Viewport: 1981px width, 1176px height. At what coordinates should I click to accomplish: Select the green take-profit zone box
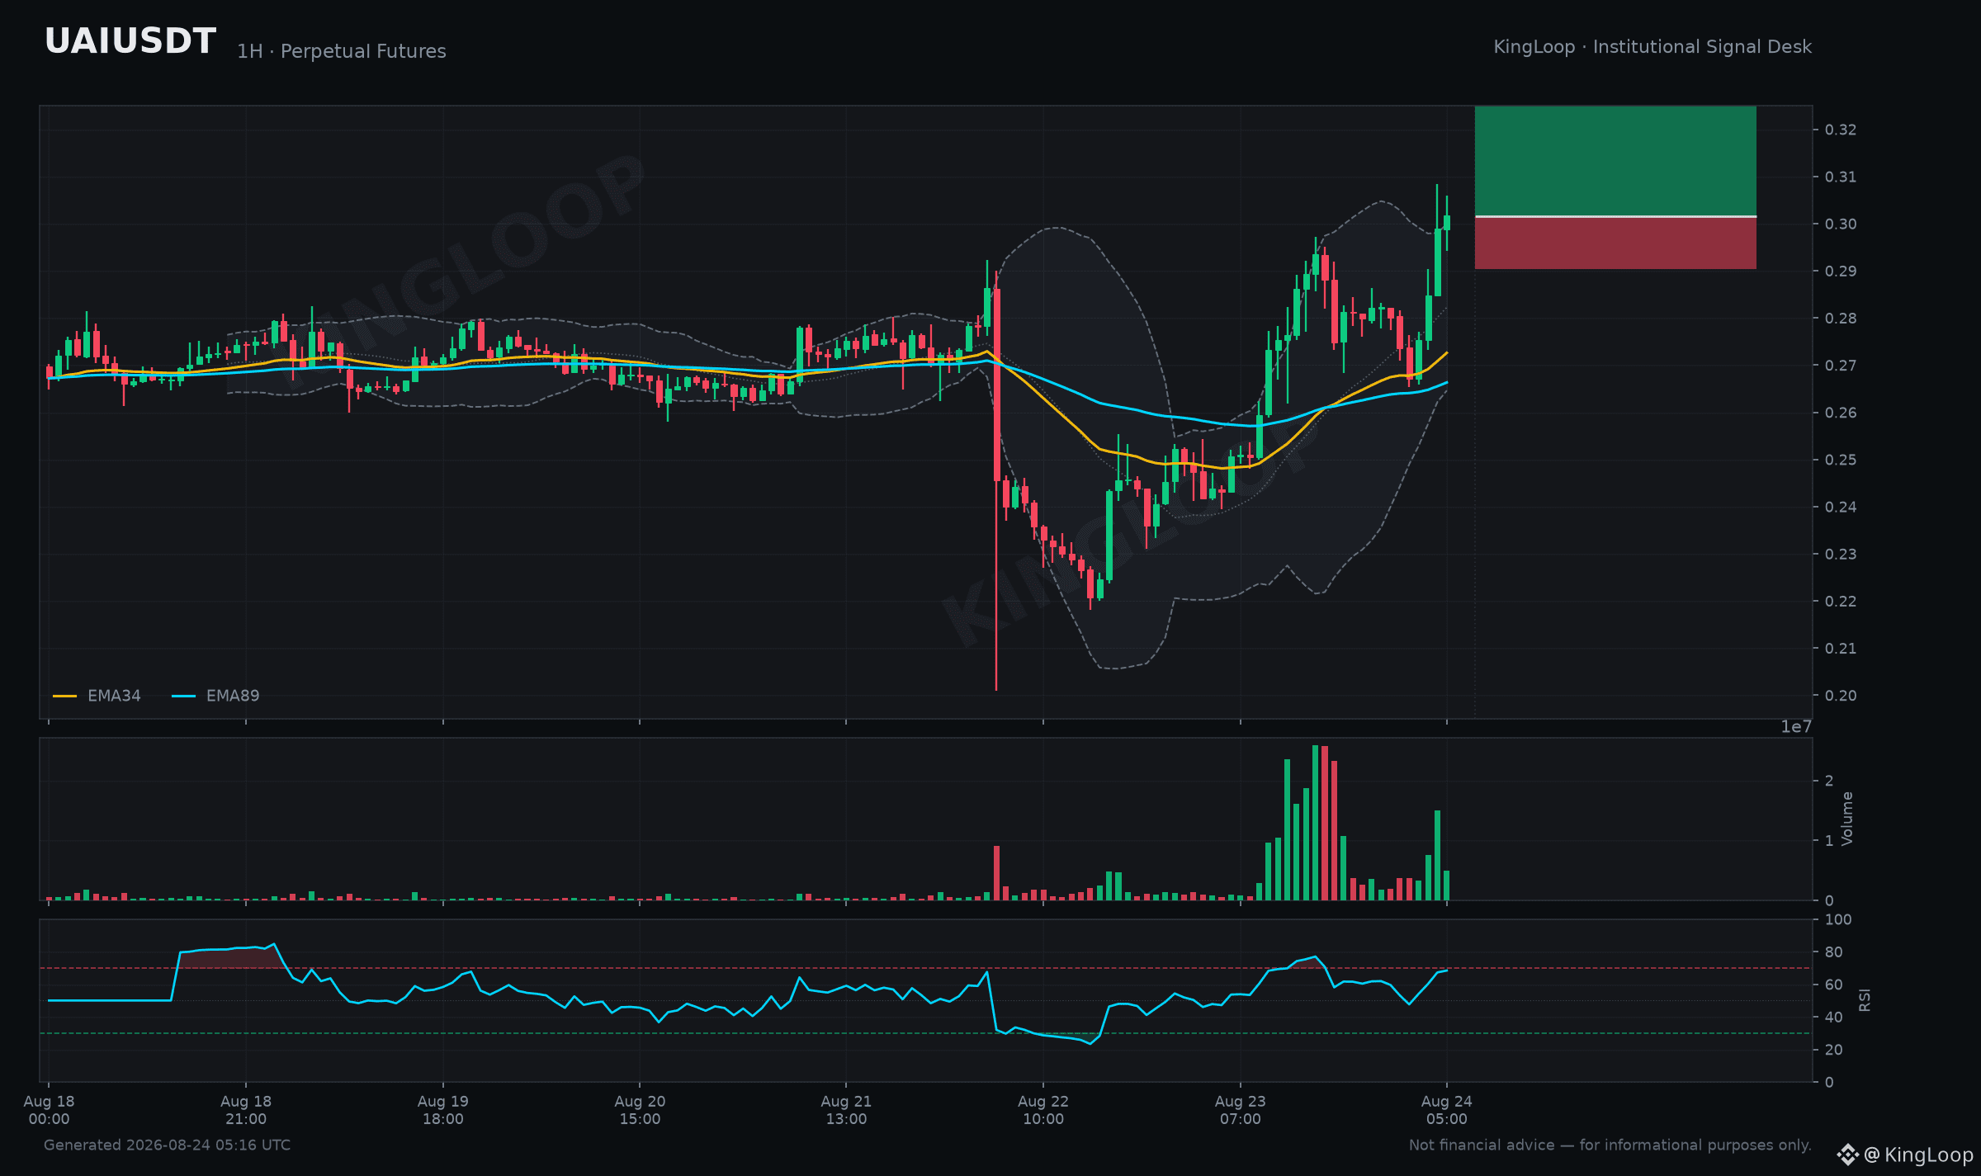pyautogui.click(x=1615, y=161)
